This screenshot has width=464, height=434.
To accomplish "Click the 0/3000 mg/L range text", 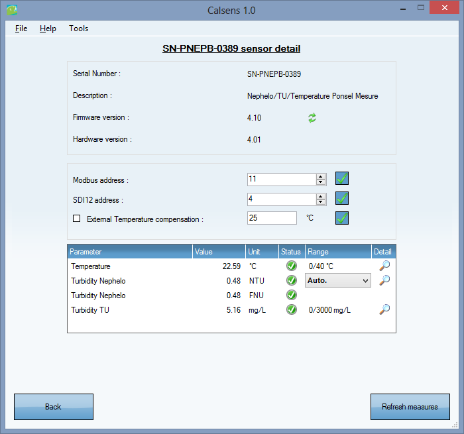I will (329, 310).
